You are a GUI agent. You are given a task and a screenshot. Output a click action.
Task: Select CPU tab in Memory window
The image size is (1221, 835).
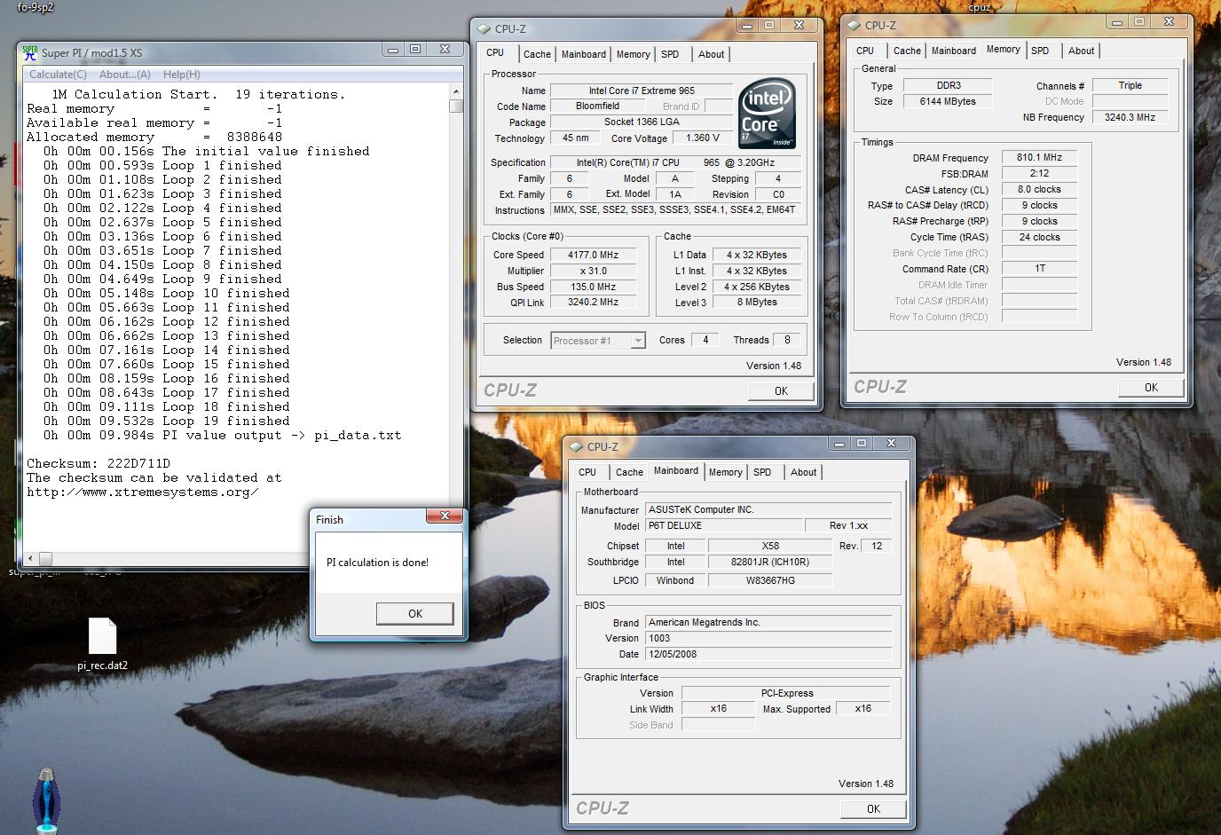(x=865, y=51)
